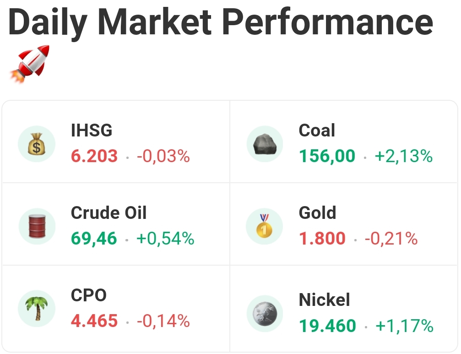The image size is (461, 354).
Task: Click Nickel price 19.460
Action: tap(327, 326)
